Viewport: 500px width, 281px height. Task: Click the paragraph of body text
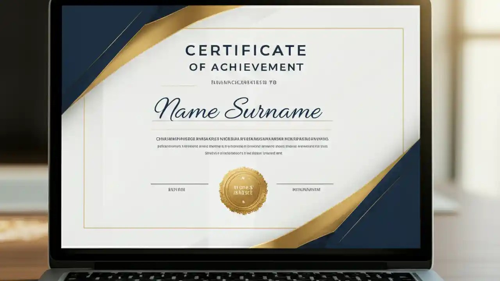pos(241,146)
